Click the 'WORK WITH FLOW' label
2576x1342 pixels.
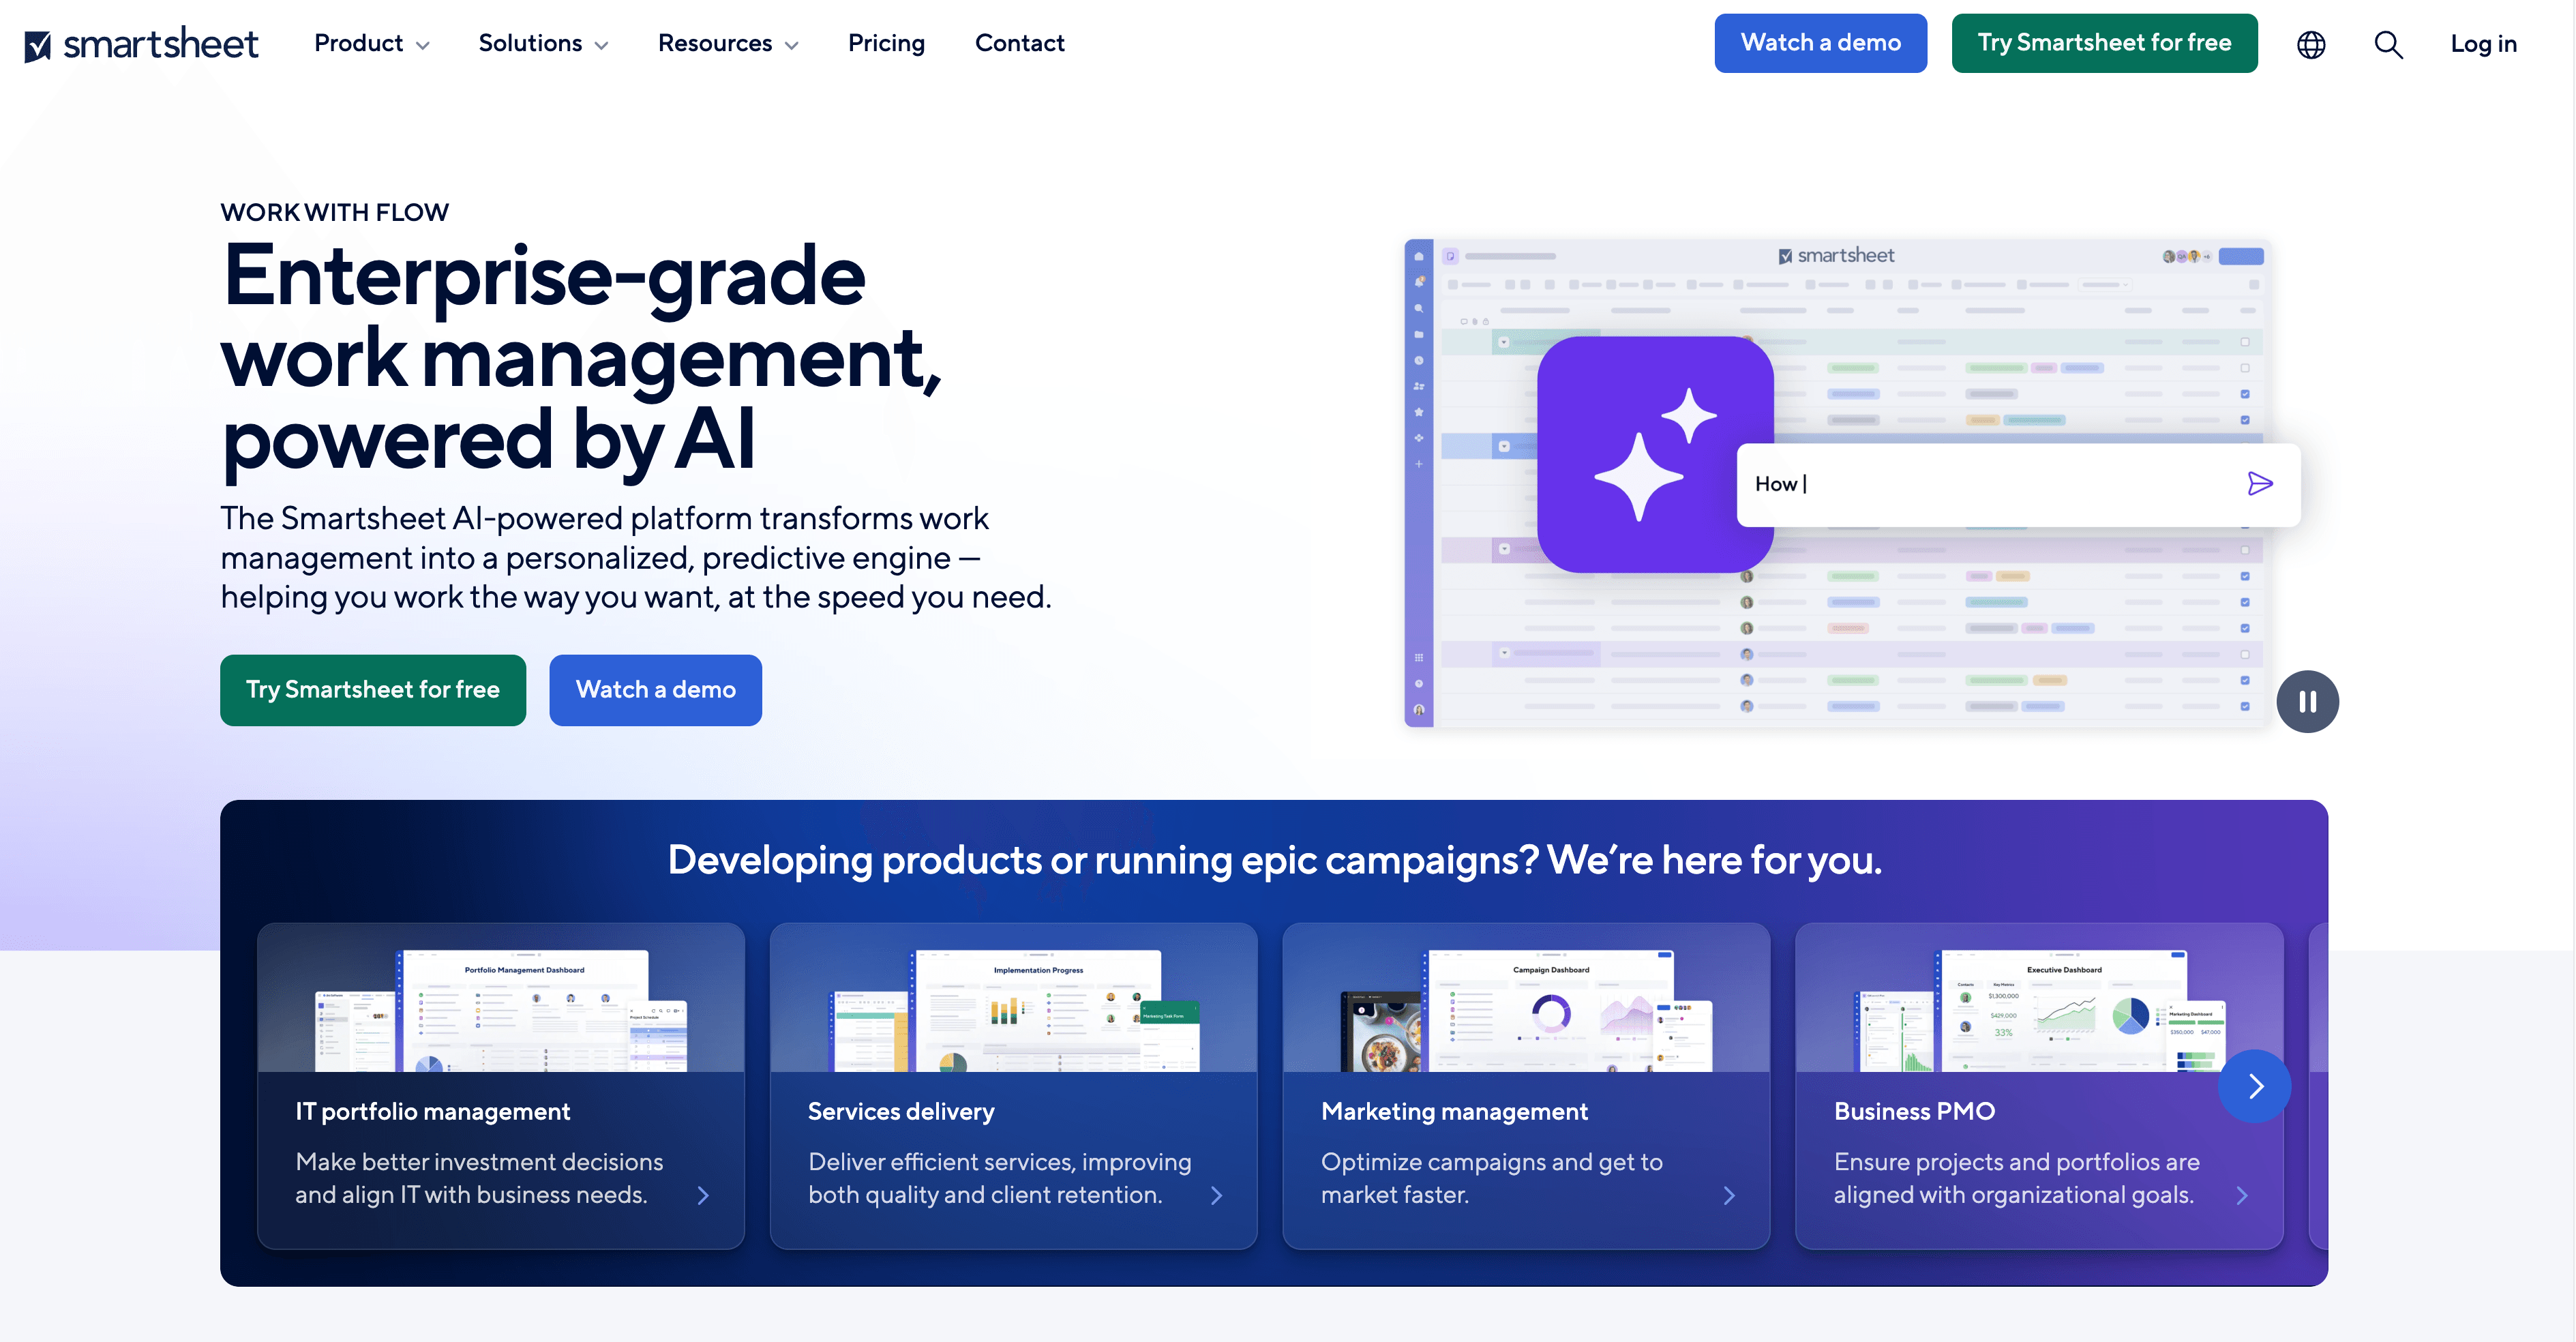point(334,212)
